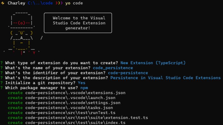Viewport: 223px width, 125px height.
Task: Click the green 'create' label before settings.json
Action: pyautogui.click(x=15, y=103)
